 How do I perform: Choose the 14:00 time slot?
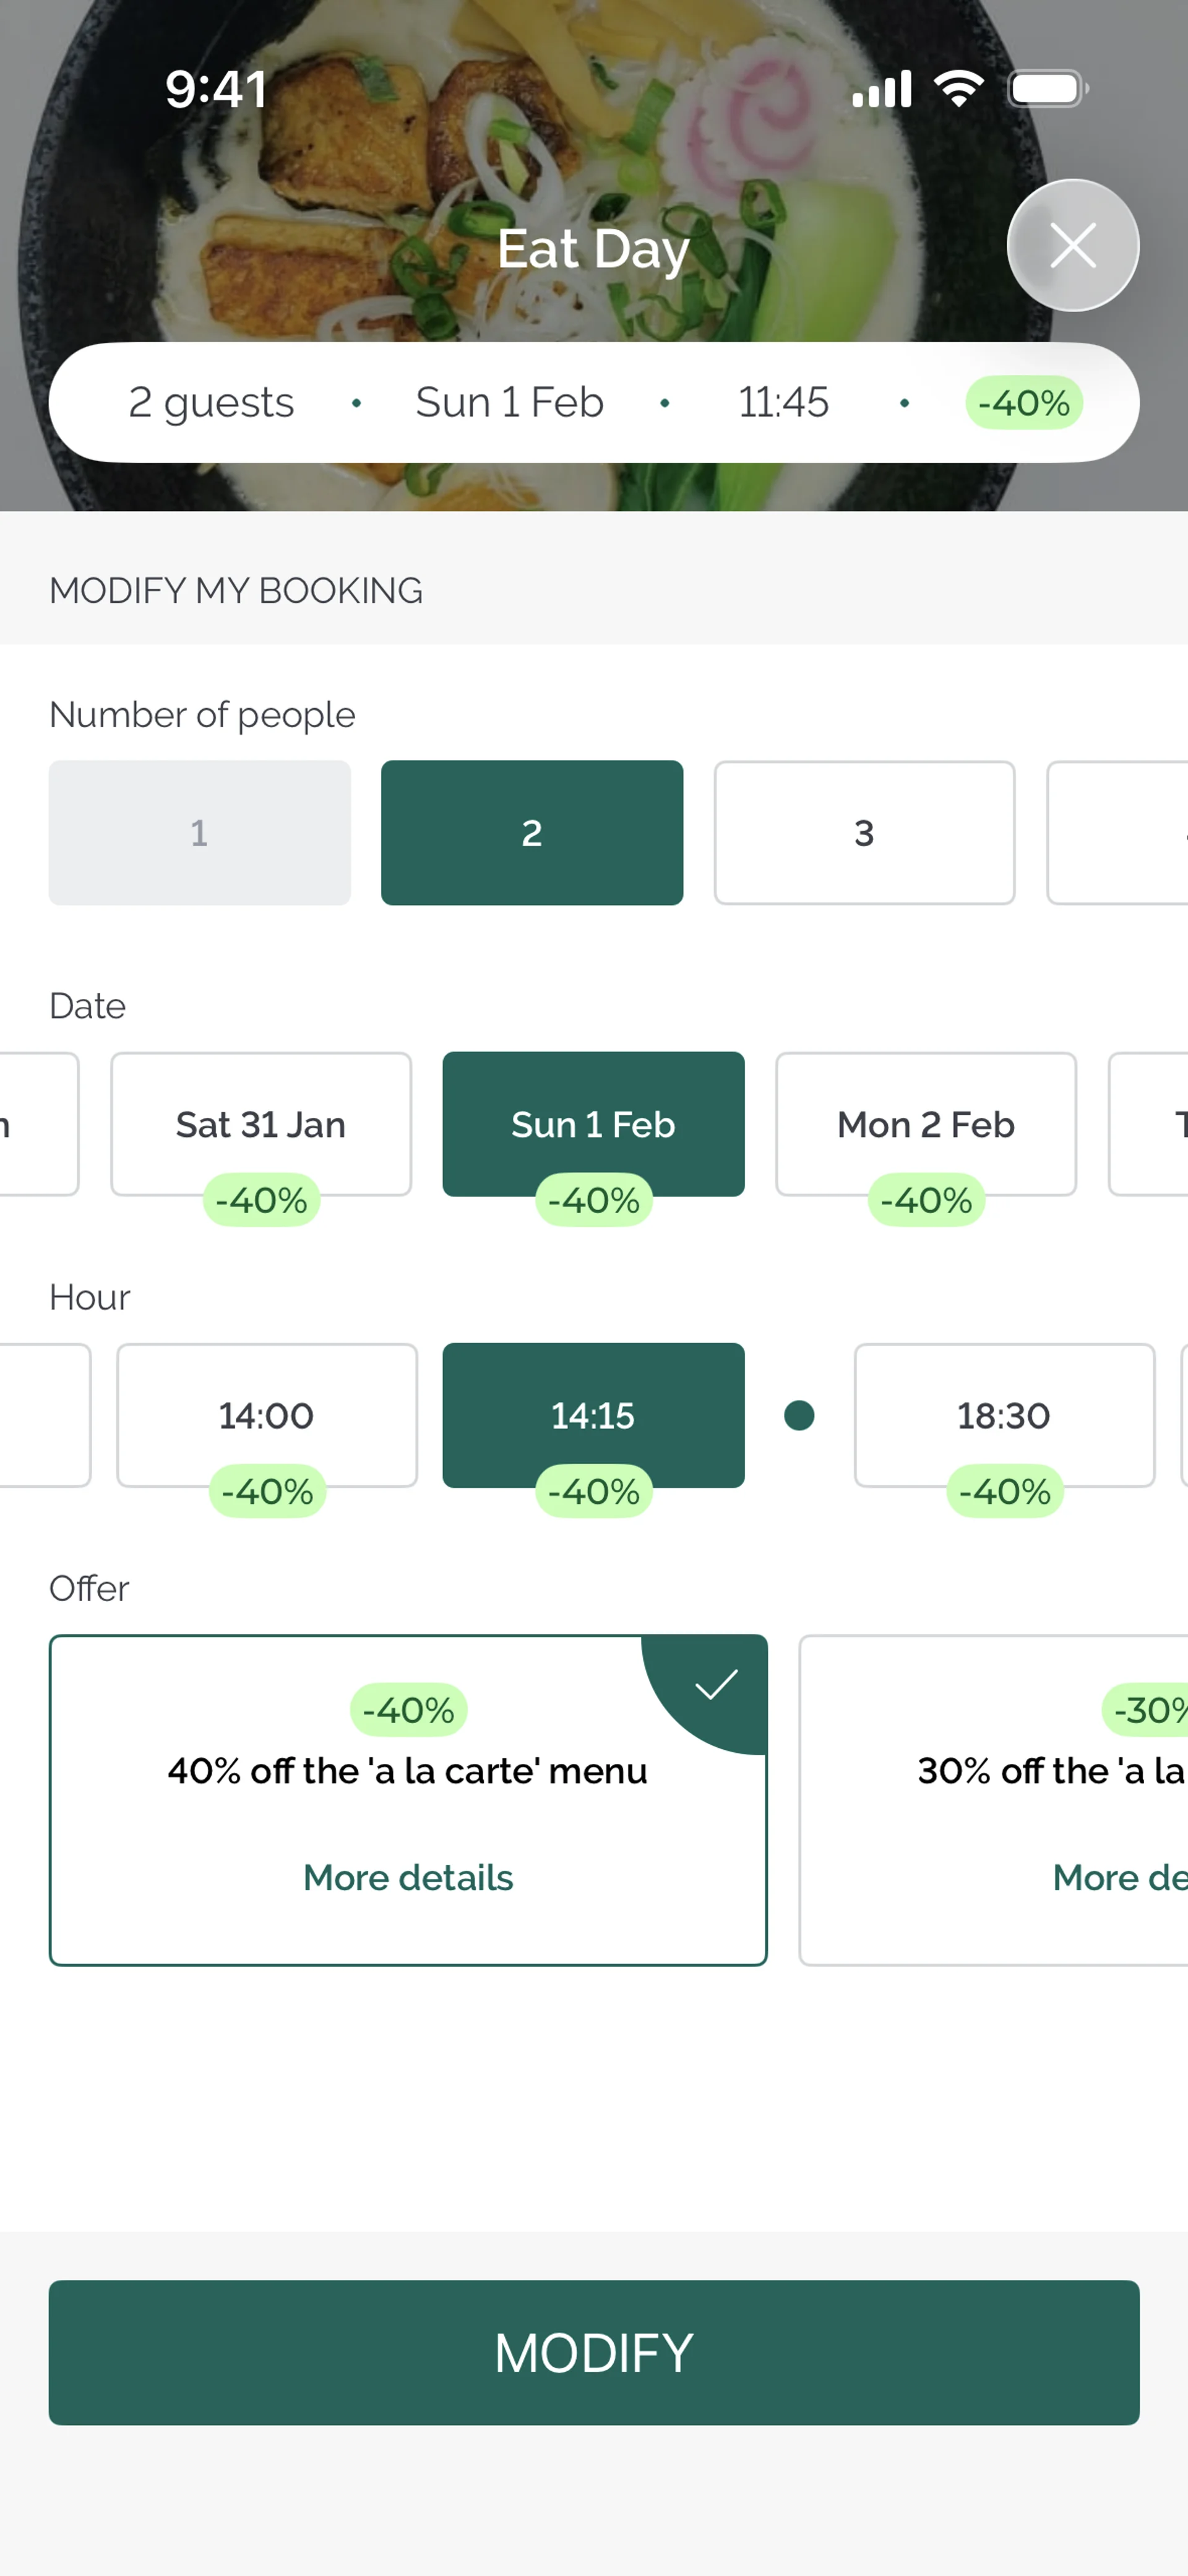click(x=267, y=1415)
